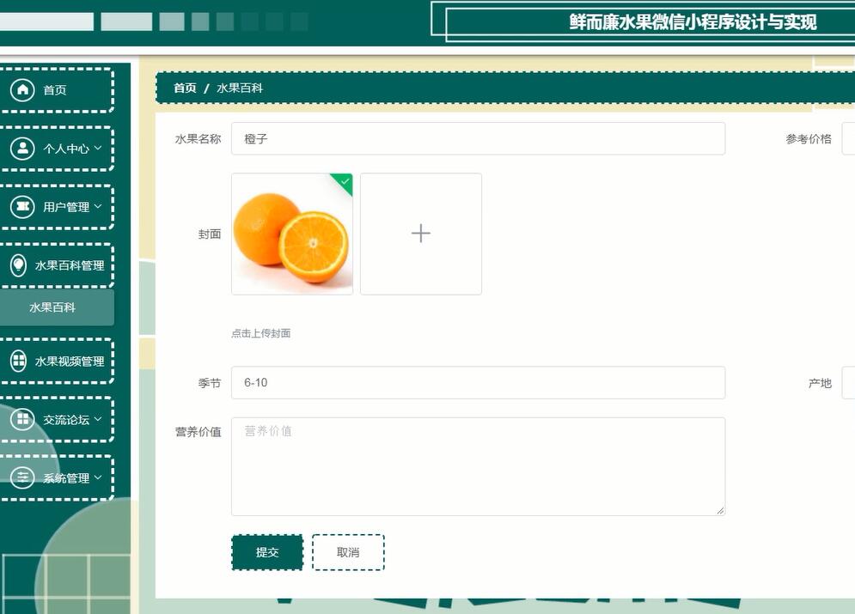Click the 取消 cancel button

348,552
